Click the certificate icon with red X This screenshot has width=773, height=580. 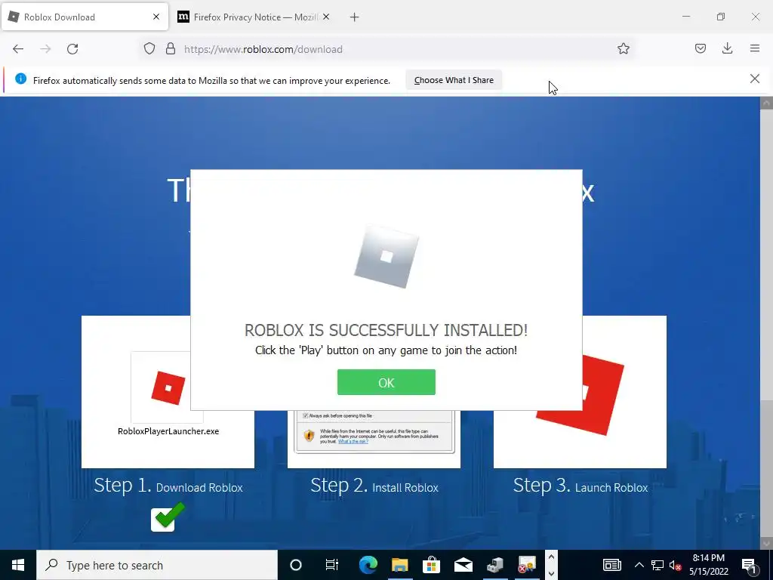click(526, 565)
